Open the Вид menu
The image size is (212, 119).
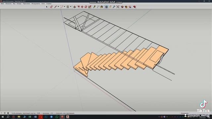tap(14, 4)
